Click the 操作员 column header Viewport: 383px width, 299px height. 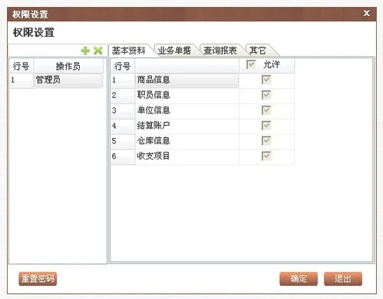point(68,66)
